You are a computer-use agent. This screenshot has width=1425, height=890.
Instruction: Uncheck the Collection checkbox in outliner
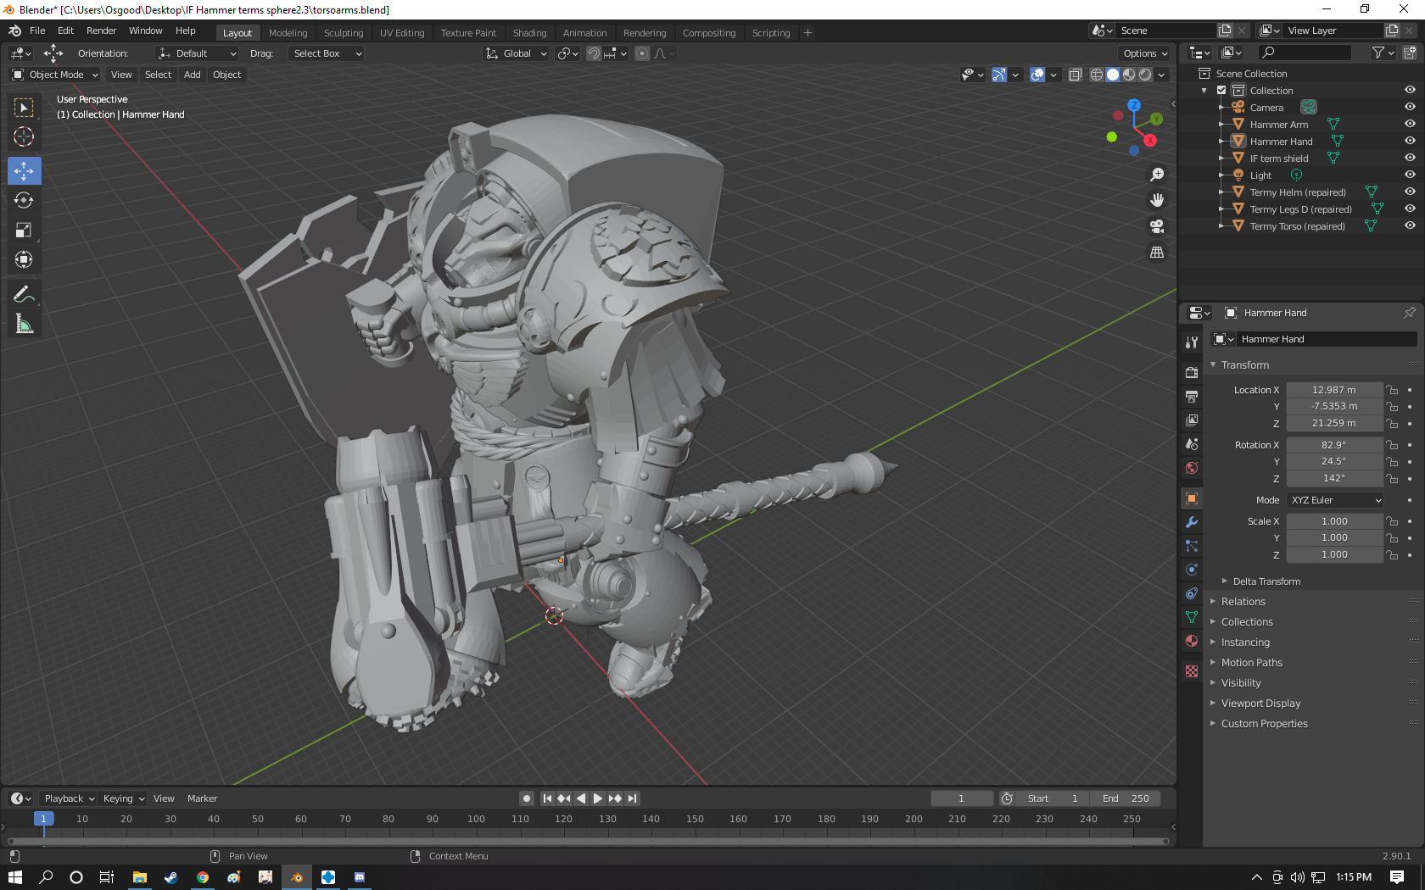pyautogui.click(x=1221, y=90)
